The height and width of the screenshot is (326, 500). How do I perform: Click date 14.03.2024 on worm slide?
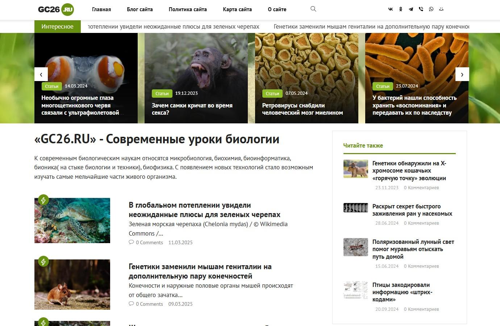click(x=76, y=86)
